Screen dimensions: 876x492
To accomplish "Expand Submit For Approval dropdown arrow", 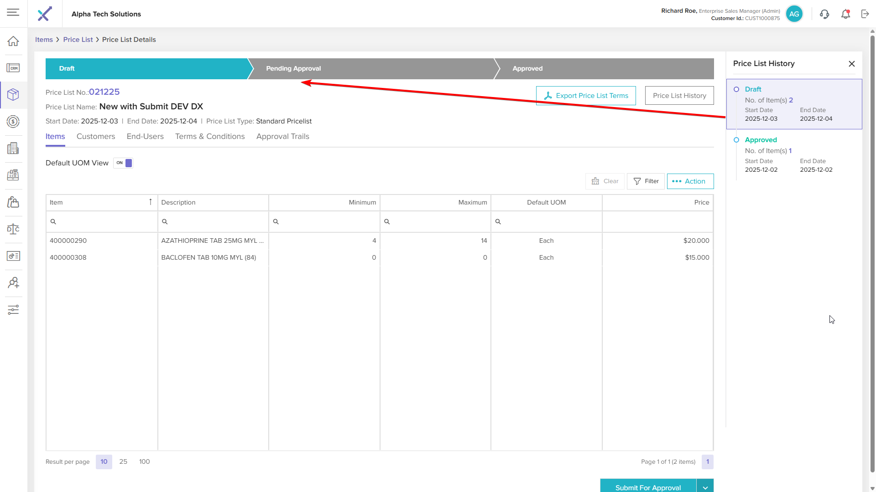I will click(x=705, y=487).
